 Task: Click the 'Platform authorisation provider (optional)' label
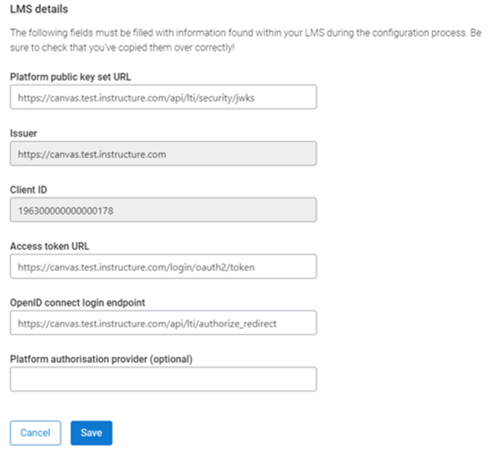click(101, 360)
